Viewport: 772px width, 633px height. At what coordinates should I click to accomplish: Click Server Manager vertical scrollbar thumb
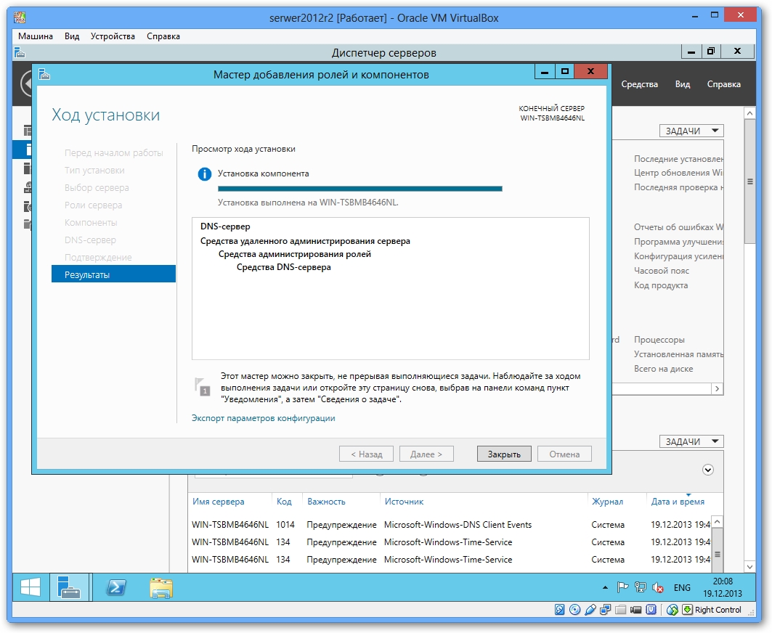pos(749,181)
